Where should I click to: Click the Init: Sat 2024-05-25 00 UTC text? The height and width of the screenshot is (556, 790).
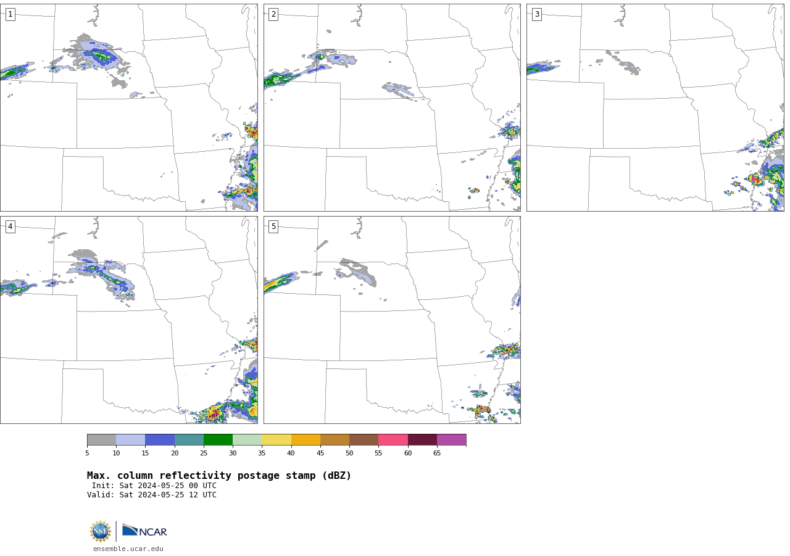154,486
